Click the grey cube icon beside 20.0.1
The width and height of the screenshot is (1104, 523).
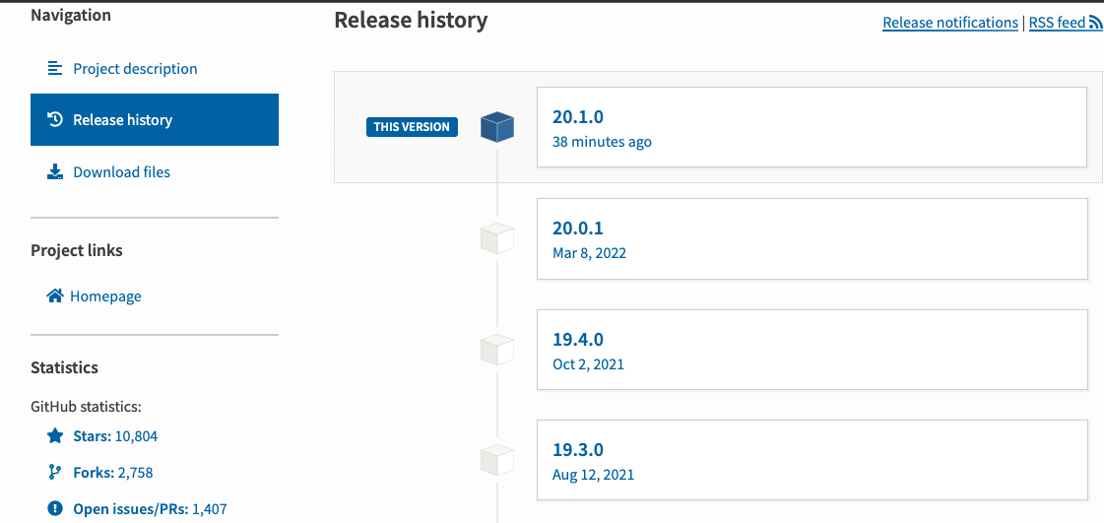pos(497,239)
